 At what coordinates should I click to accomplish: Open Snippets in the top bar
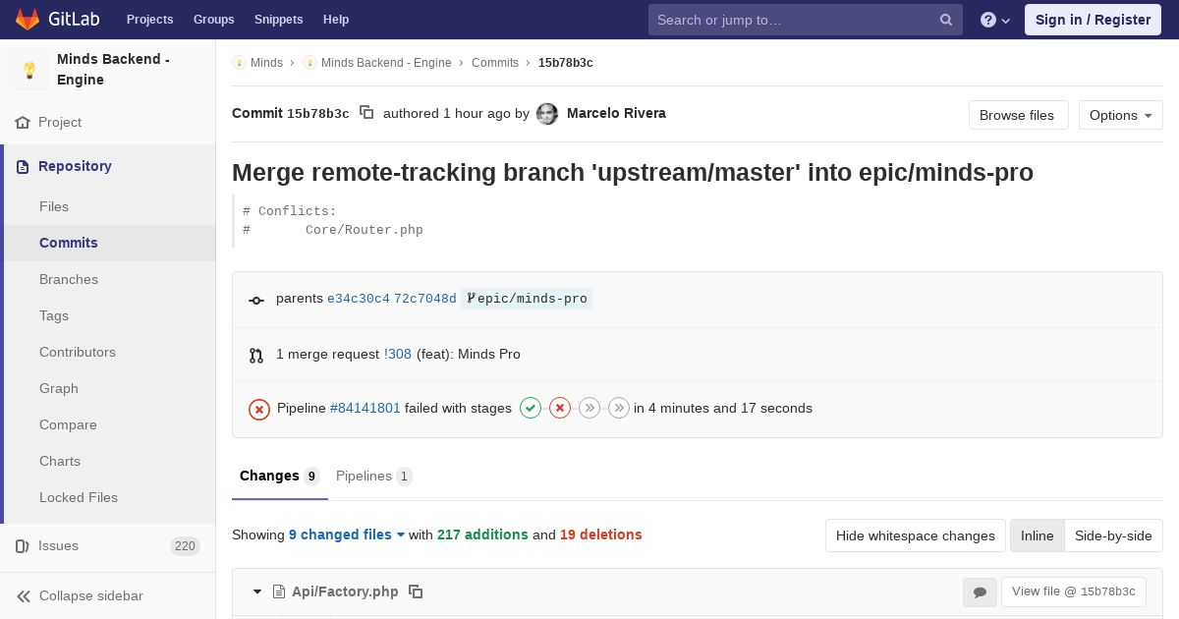[x=278, y=20]
